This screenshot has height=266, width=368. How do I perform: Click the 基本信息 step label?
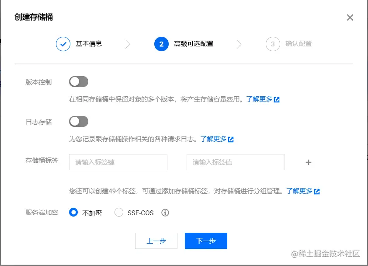pos(89,44)
